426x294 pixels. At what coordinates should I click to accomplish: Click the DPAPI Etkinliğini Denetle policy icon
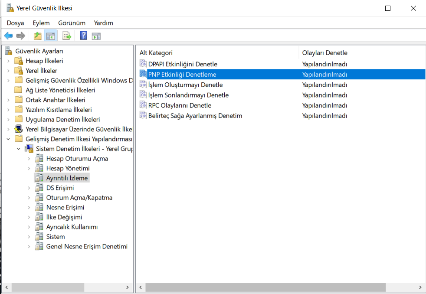click(143, 64)
